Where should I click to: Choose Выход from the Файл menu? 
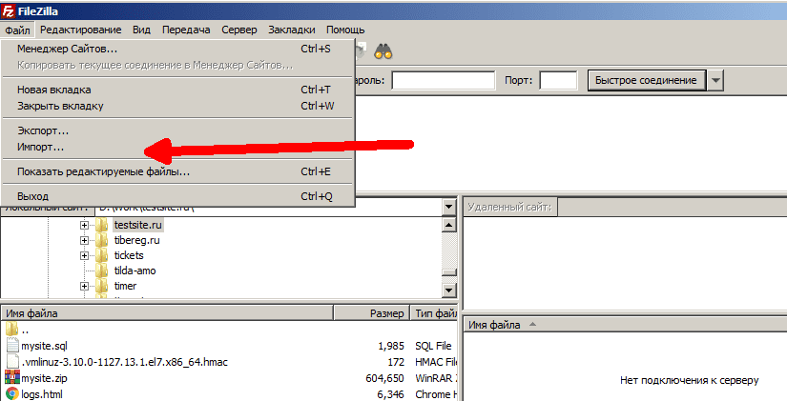click(x=177, y=196)
